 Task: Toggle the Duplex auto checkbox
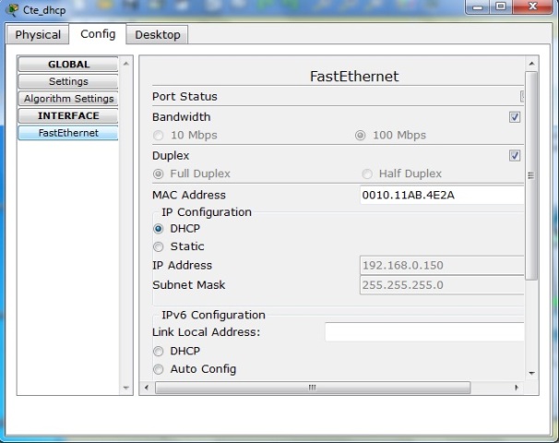pyautogui.click(x=515, y=156)
